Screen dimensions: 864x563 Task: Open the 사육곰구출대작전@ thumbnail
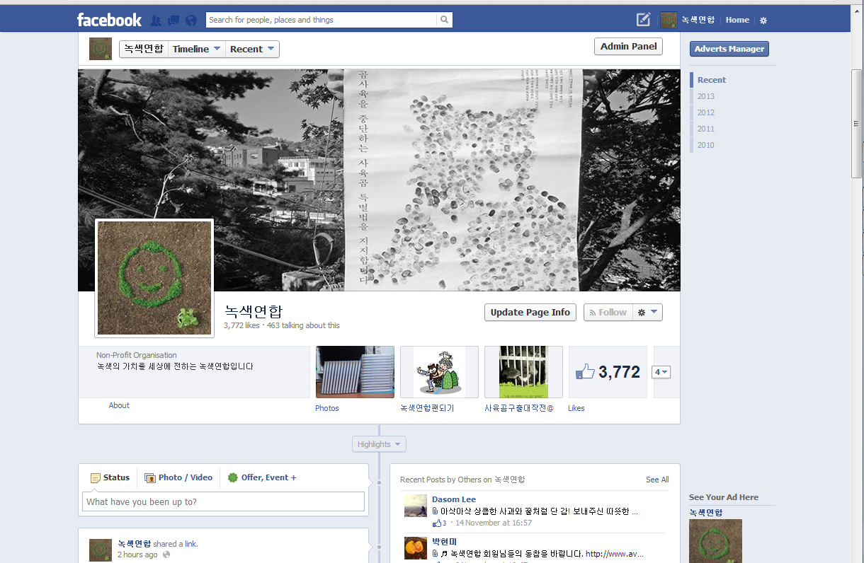[x=523, y=372]
